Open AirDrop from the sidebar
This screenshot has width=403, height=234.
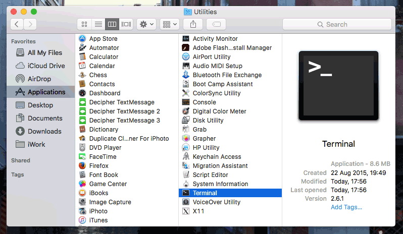(x=41, y=79)
